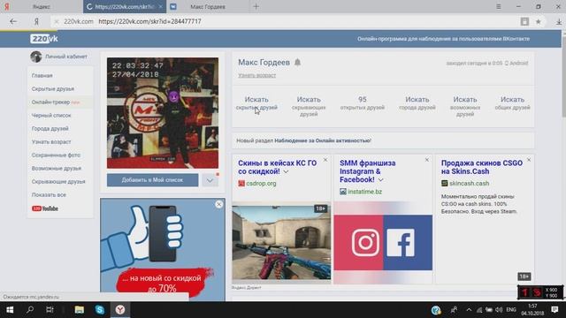The width and height of the screenshot is (566, 318).
Task: Switch to the Яндекс browser tab
Action: tap(42, 6)
